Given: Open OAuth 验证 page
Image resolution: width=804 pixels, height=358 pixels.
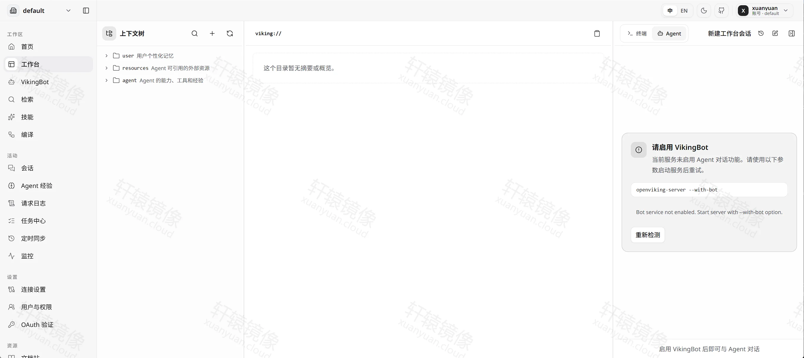Looking at the screenshot, I should point(48,325).
